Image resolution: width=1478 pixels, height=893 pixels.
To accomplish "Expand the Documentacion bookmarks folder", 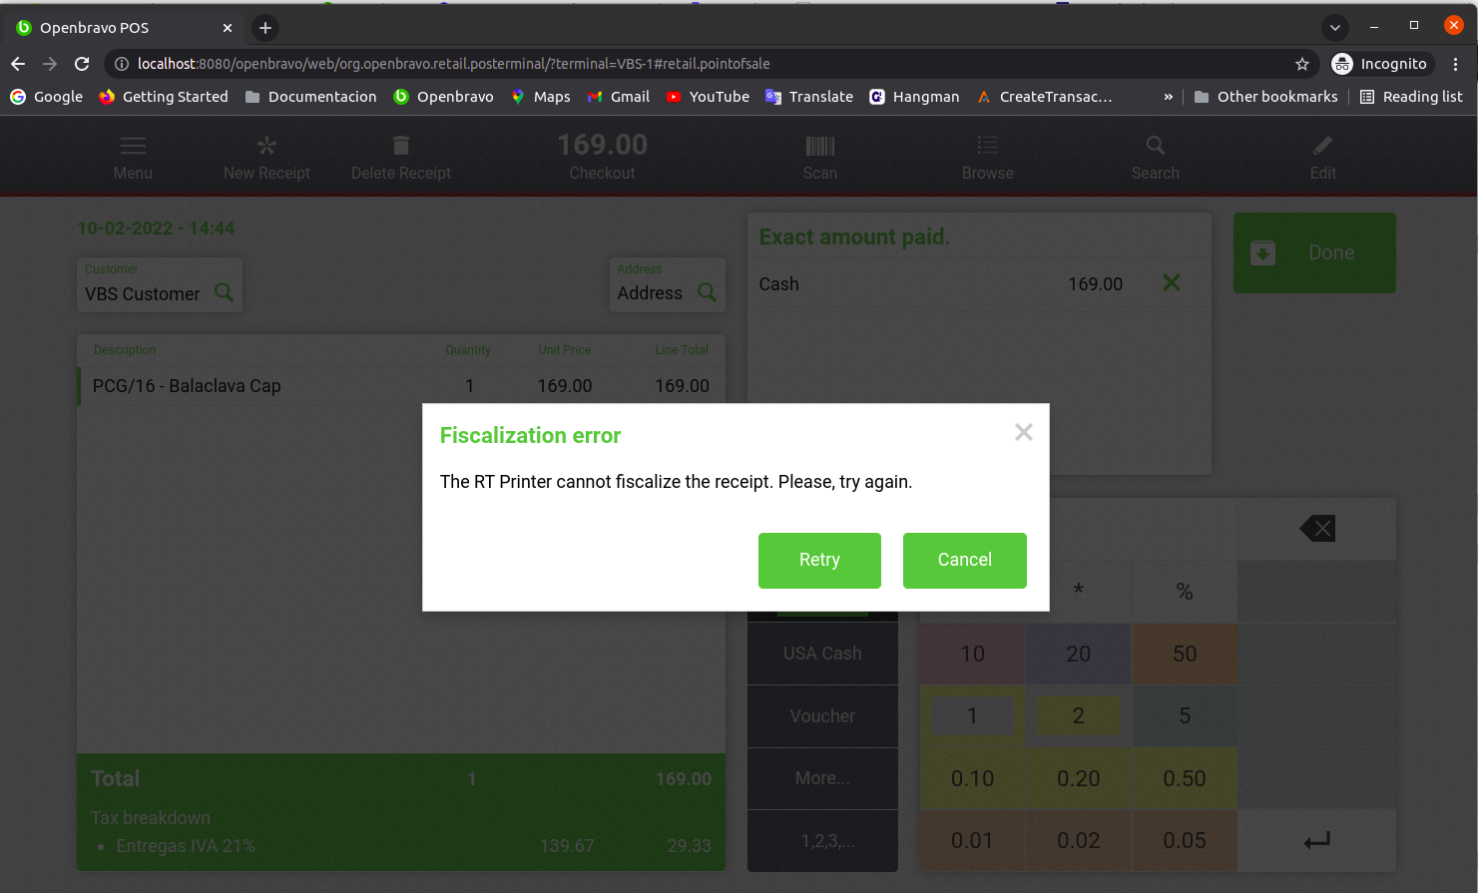I will pyautogui.click(x=311, y=97).
